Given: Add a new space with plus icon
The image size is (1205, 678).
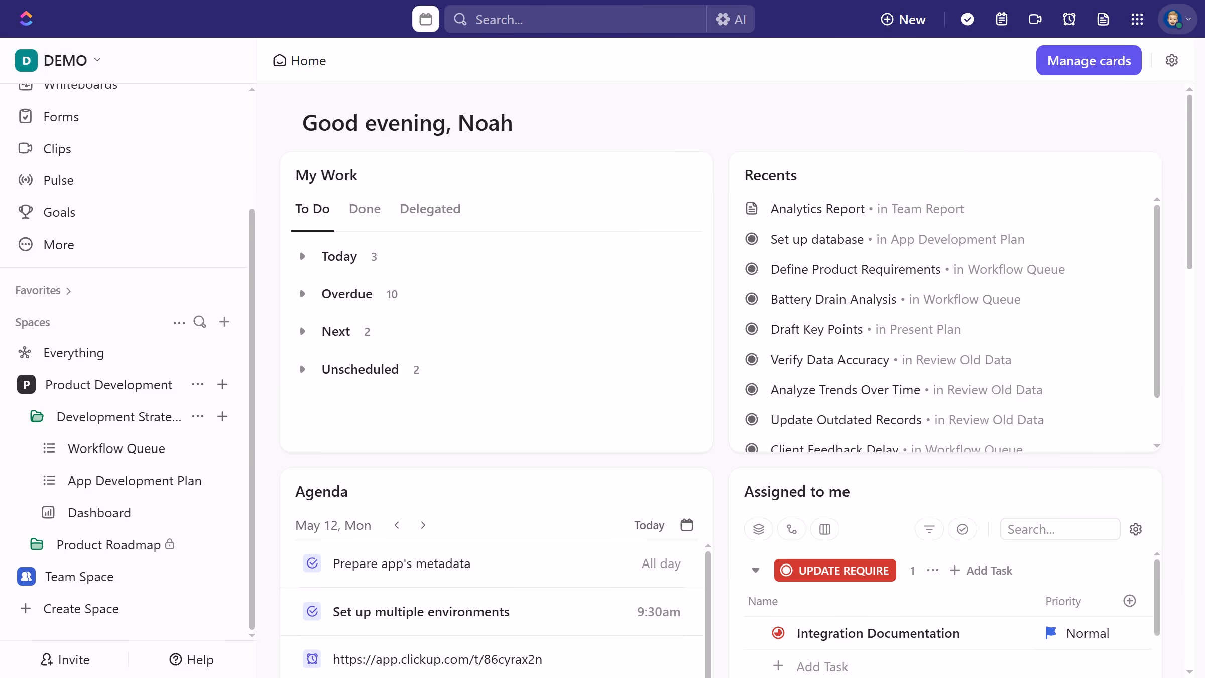Looking at the screenshot, I should [224, 322].
